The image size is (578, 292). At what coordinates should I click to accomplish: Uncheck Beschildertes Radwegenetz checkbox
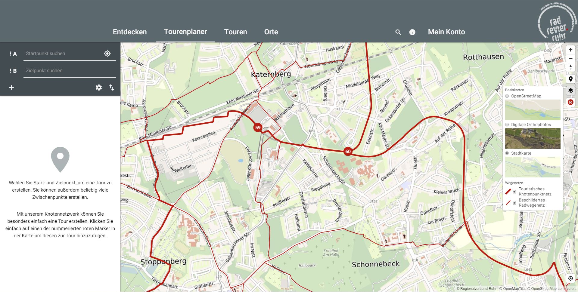pos(514,203)
